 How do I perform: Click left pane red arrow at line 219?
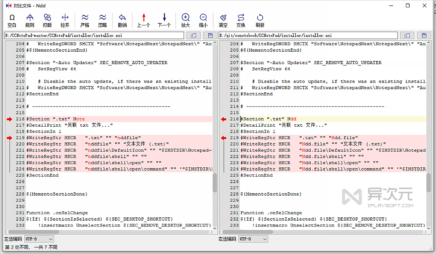(x=9, y=138)
